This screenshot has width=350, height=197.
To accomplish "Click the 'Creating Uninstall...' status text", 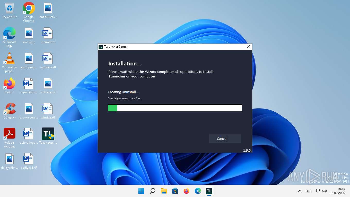I will pyautogui.click(x=123, y=92).
